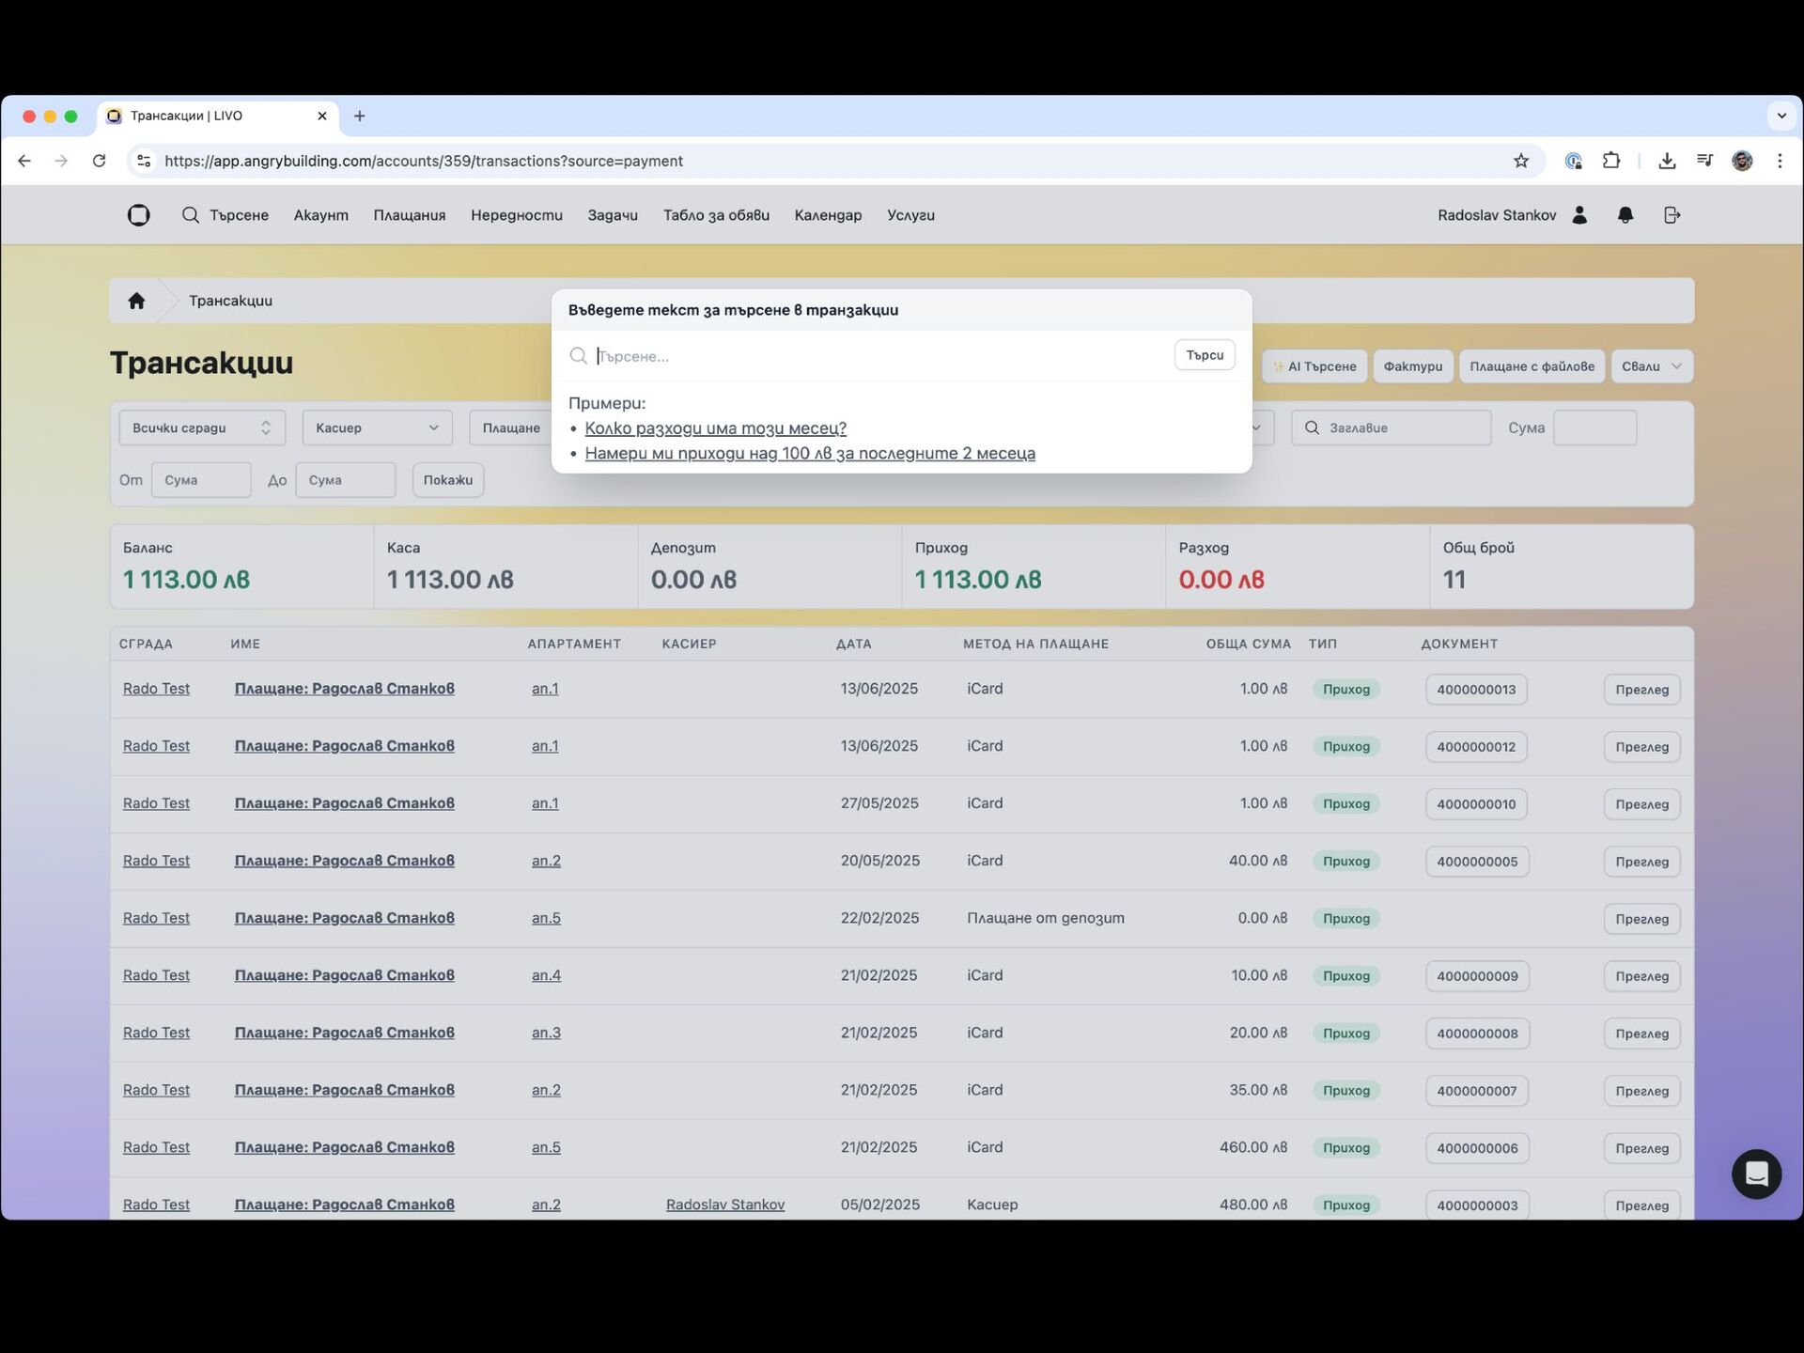1804x1353 pixels.
Task: Open the Нередности menu item
Action: (x=516, y=215)
